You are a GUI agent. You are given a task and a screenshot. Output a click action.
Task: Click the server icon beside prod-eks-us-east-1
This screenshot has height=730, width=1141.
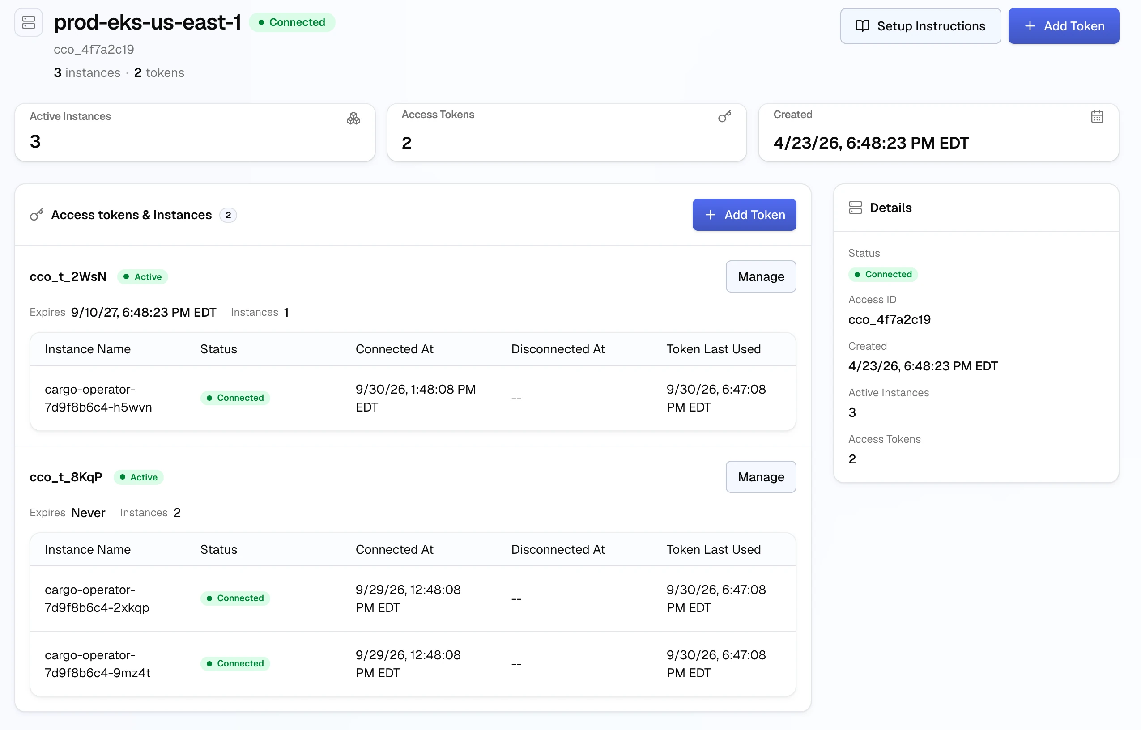coord(29,22)
